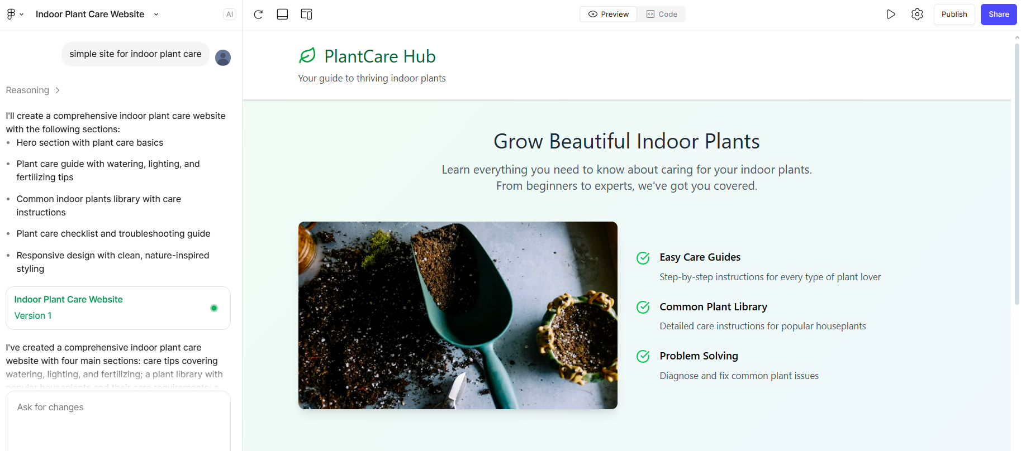
Task: Click 'Diagnose and fix common plant issues' text
Action: pyautogui.click(x=739, y=376)
